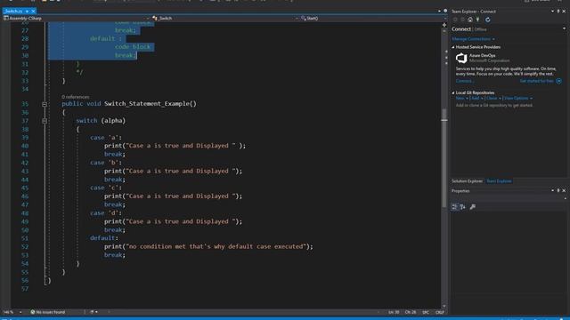
Task: Open Properties window position dropdown
Action: click(552, 190)
